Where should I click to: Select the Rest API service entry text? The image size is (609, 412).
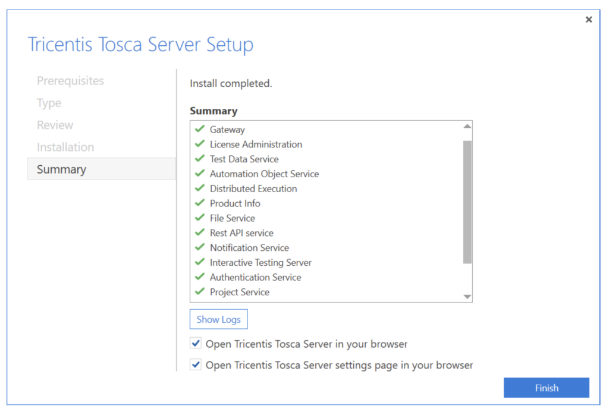[x=241, y=233]
